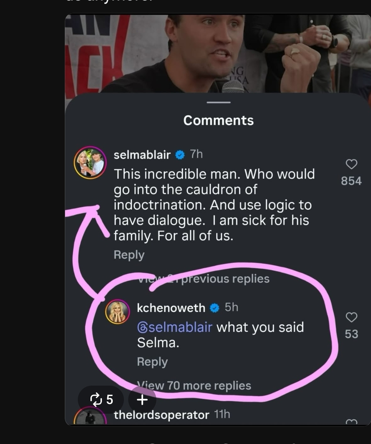View the 854 likes count
This screenshot has width=371, height=444.
coord(351,181)
